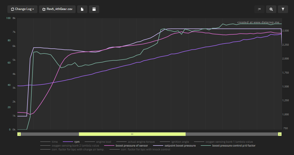Screen dimensions: 294x155
Task: Click left arrow on chart scrollbar
Action: point(19,134)
